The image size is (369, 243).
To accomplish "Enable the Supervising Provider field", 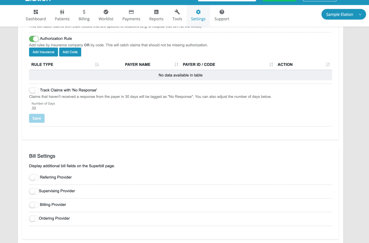I will click(34, 191).
